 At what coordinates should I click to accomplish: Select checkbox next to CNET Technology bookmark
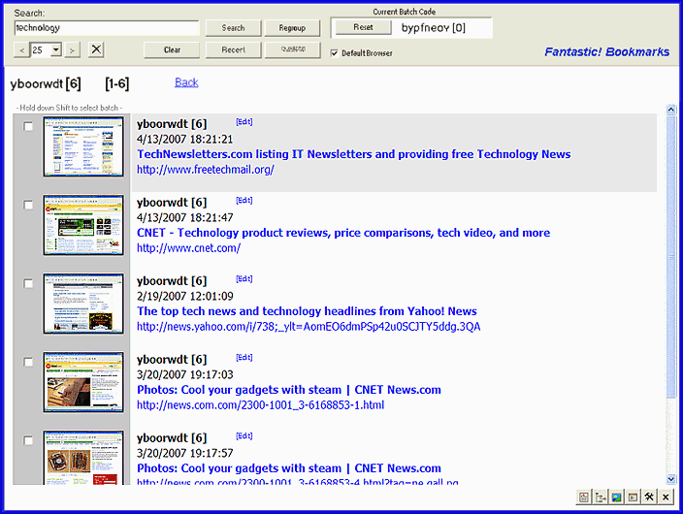pyautogui.click(x=28, y=206)
